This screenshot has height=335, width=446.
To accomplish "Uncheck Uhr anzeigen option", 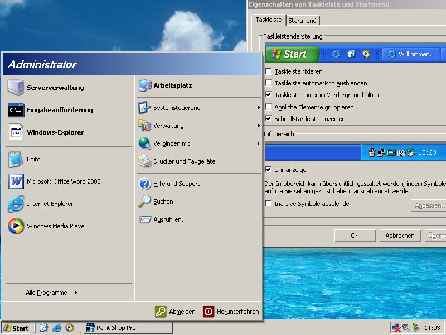I will click(x=269, y=170).
